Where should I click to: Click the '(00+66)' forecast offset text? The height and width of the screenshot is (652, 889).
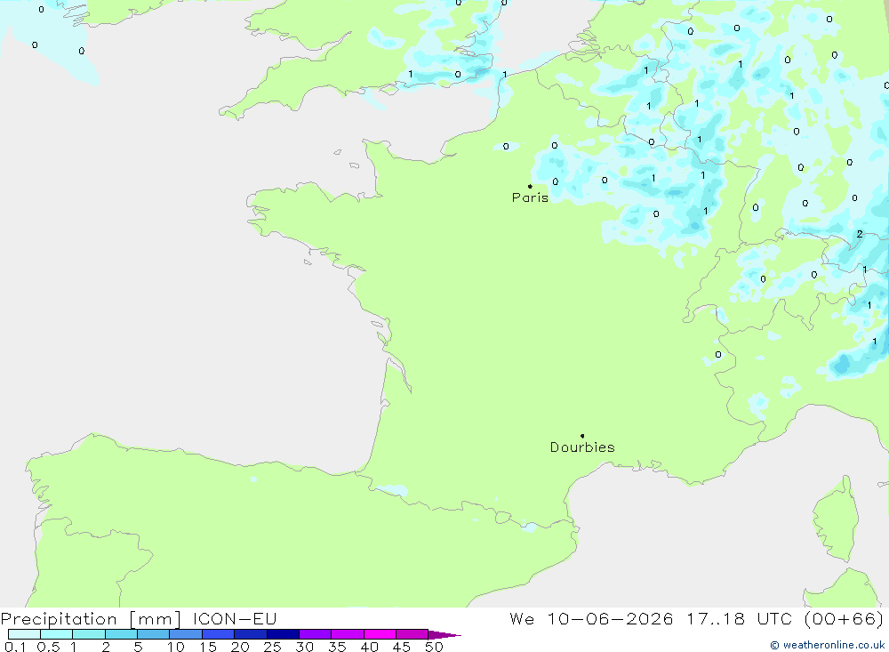pos(844,619)
